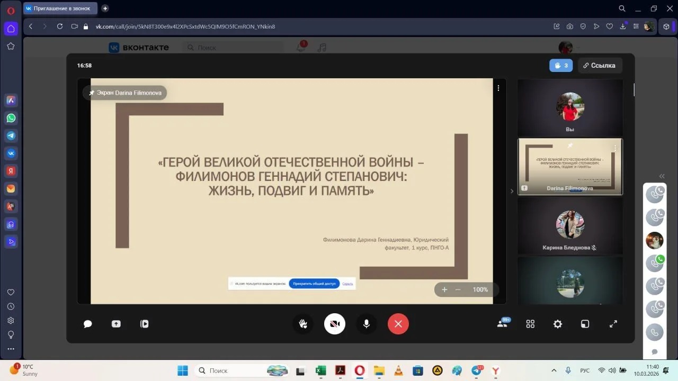Collapse the participants side panel arrow

pyautogui.click(x=512, y=191)
